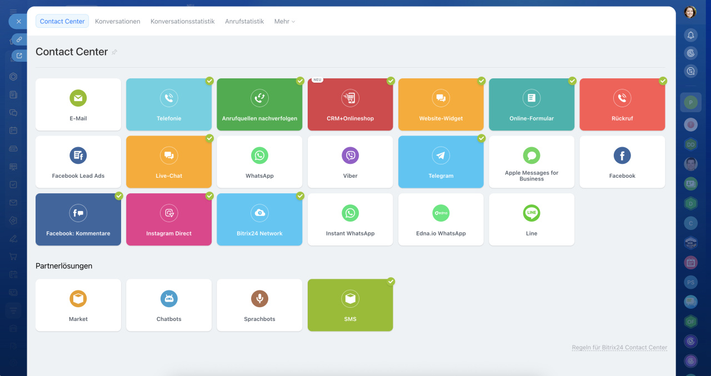Open the Viber tile

pos(350,162)
